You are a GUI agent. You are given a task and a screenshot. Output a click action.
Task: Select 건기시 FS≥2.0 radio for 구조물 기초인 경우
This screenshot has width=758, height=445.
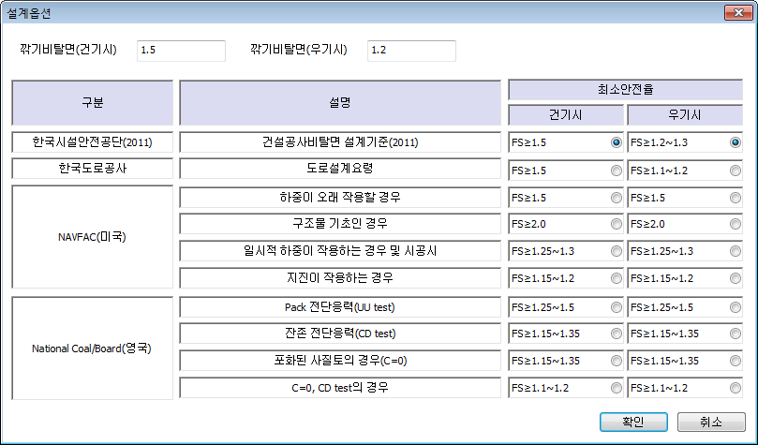(616, 225)
